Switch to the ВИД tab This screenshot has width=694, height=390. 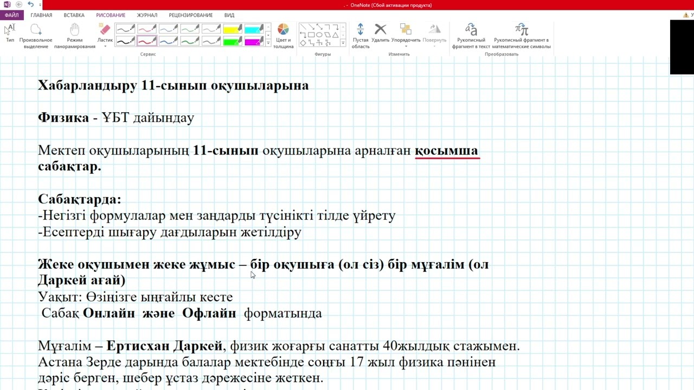(229, 15)
